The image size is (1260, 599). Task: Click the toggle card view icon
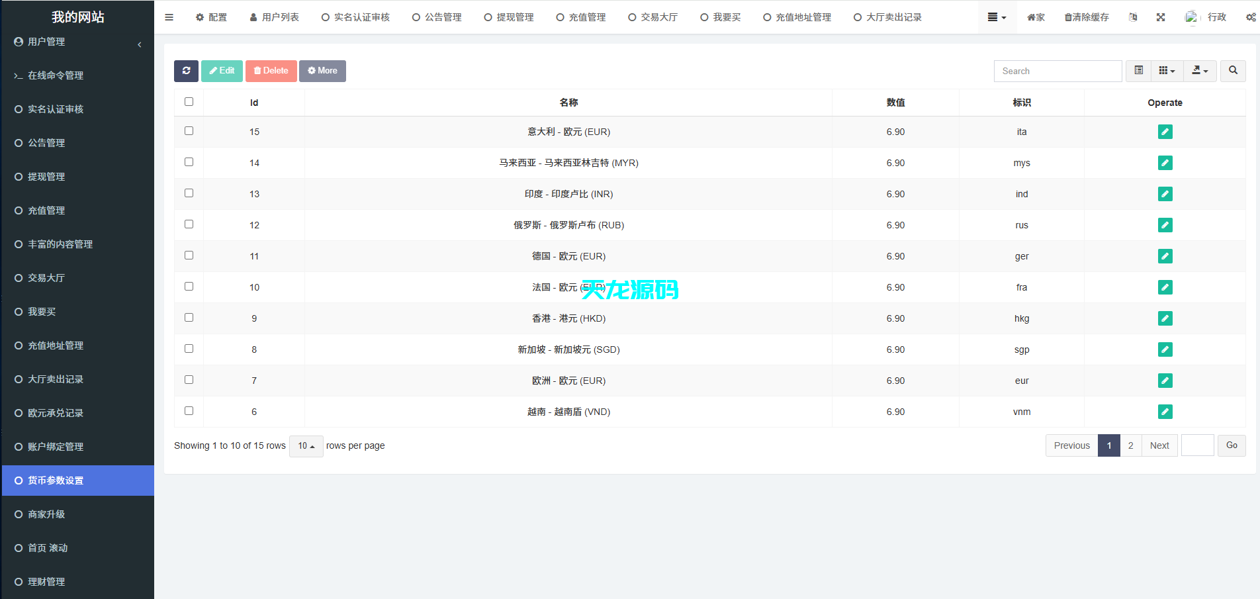[1139, 71]
